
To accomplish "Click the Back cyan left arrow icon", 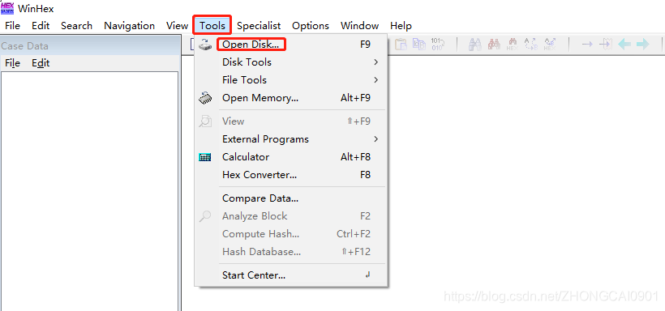I will (x=624, y=44).
